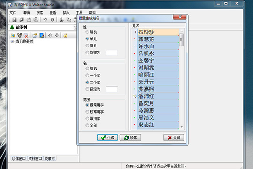Switch to the 资料窗口 tab
Screen dimensions: 253x169
click(35, 159)
